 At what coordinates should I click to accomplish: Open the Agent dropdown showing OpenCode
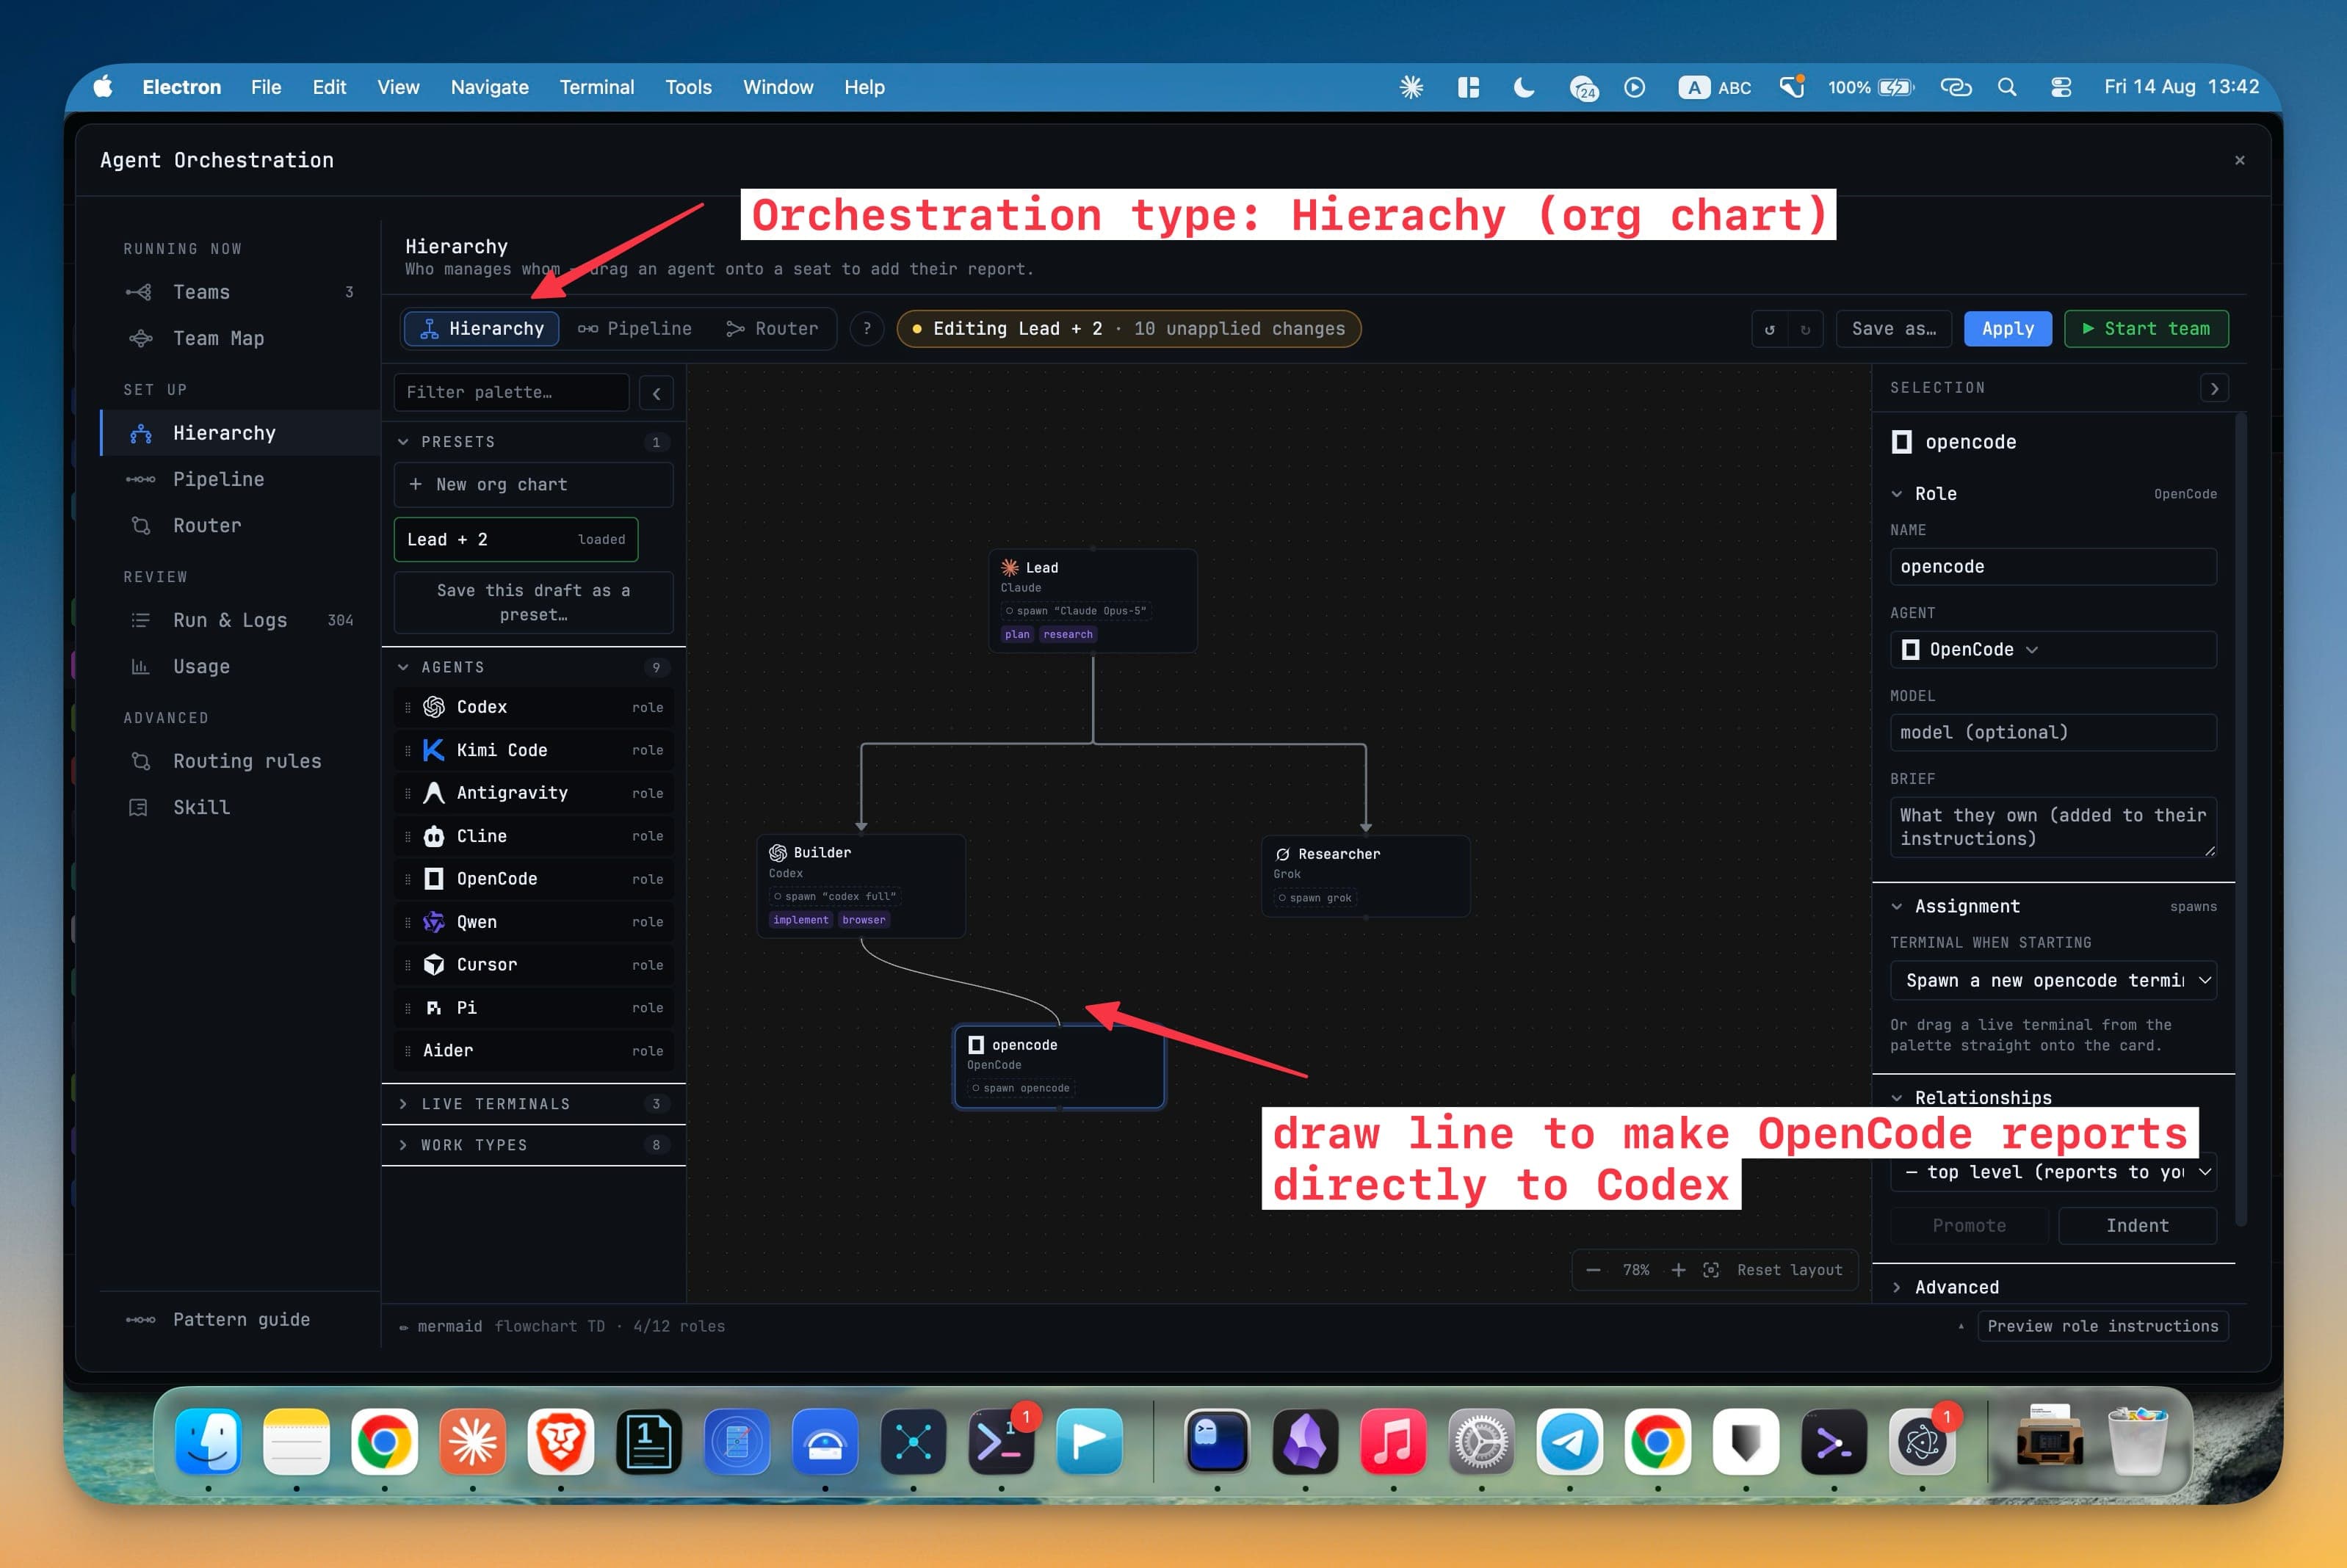point(2053,650)
